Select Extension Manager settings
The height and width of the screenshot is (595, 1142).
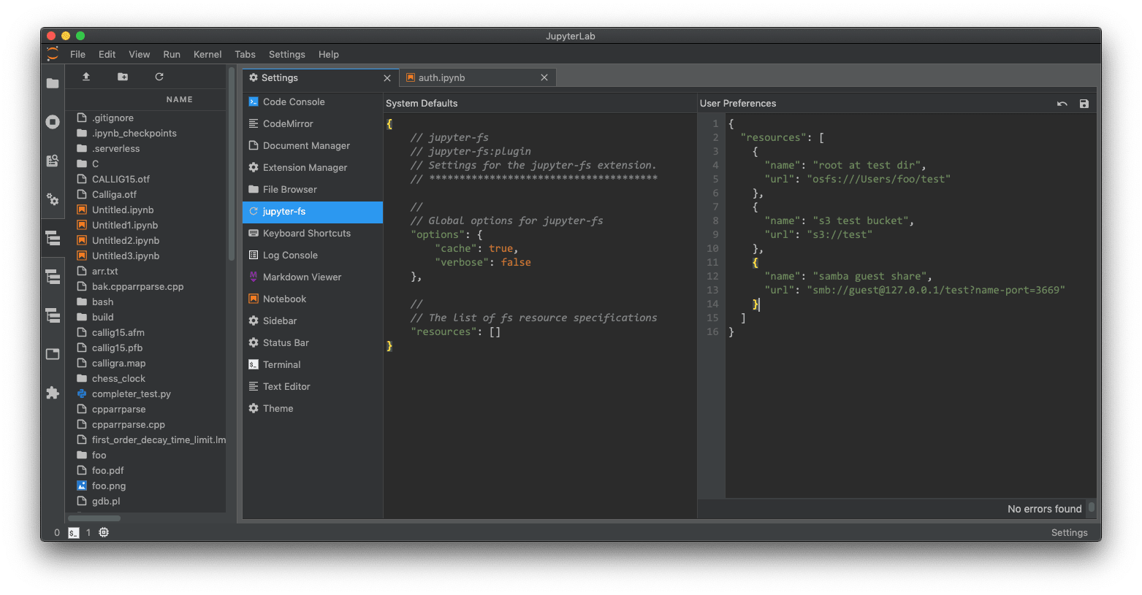click(x=313, y=168)
